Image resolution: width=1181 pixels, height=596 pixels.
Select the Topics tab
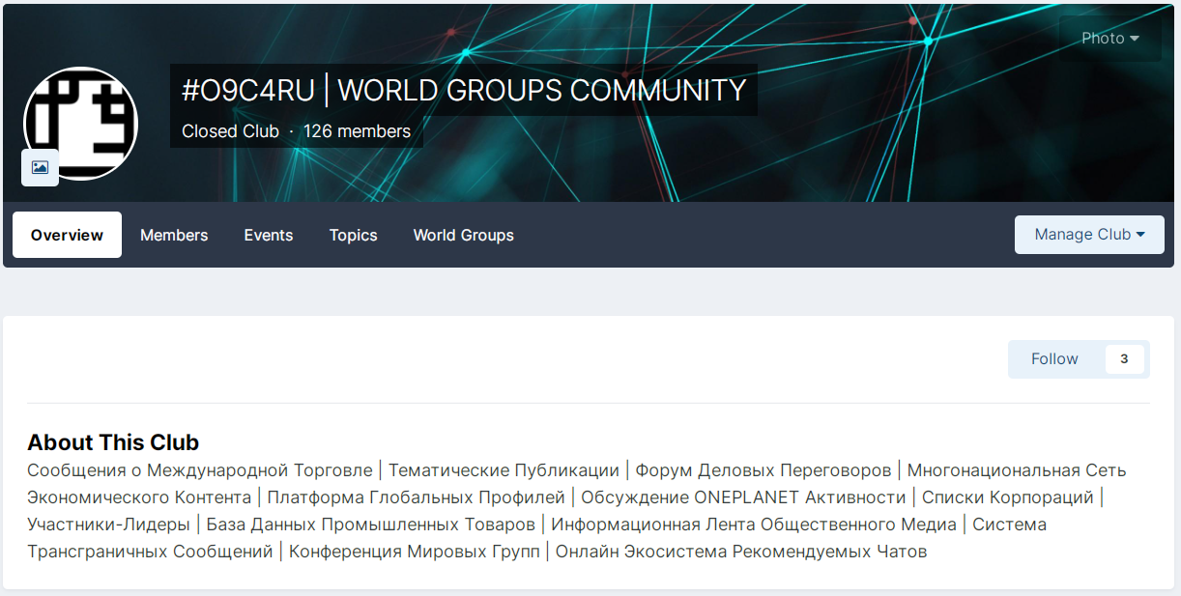click(353, 235)
